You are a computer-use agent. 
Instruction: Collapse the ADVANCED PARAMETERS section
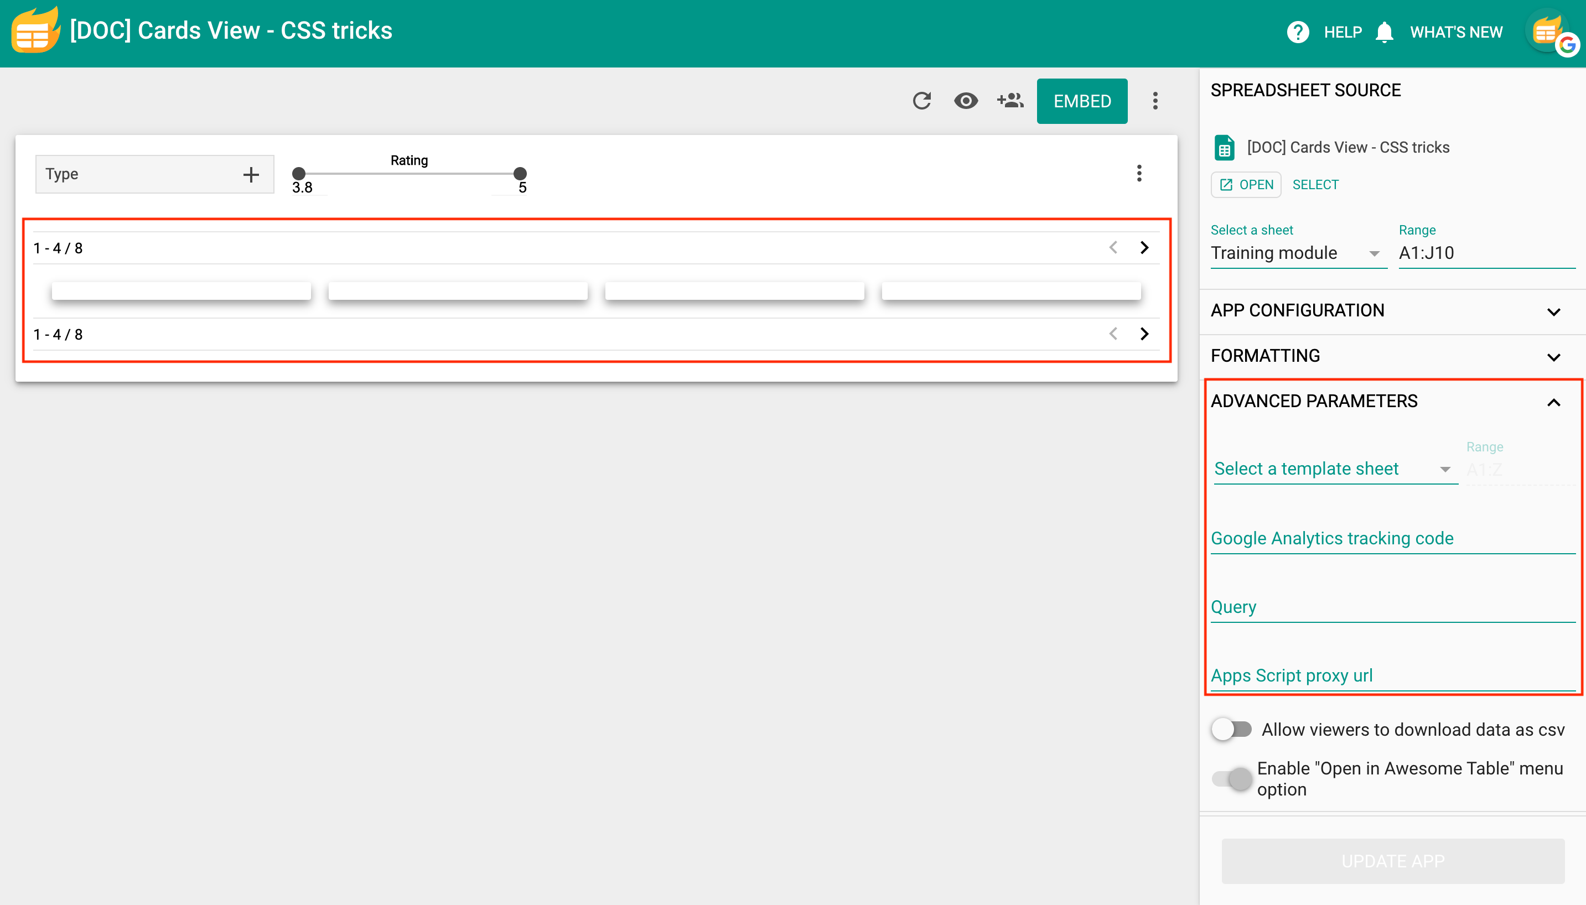click(x=1393, y=402)
